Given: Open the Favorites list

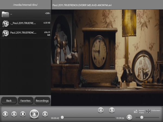Looking at the screenshot, I should [x=26, y=101].
